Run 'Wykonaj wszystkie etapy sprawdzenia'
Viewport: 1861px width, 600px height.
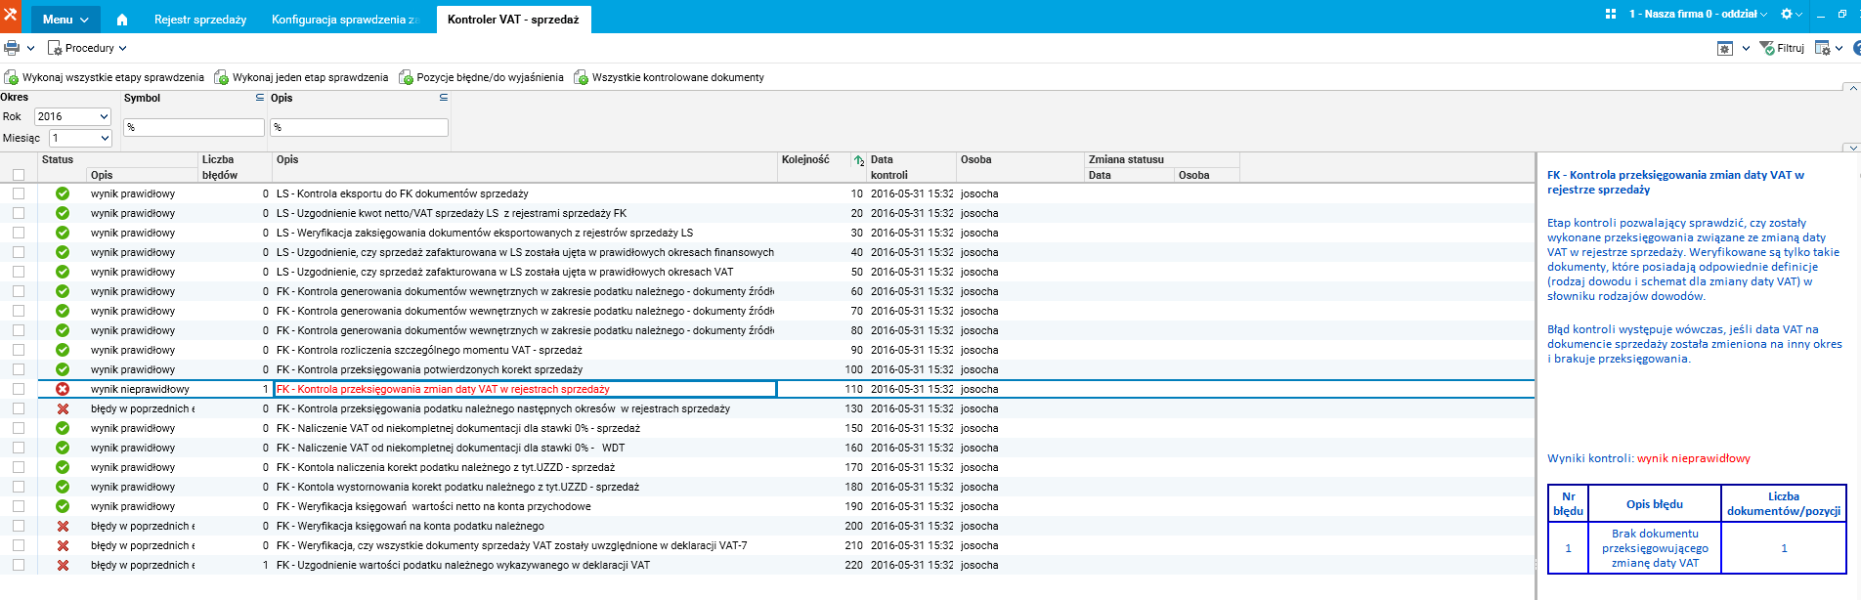(105, 77)
